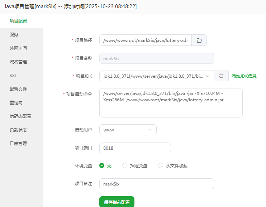Image resolution: width=266 pixels, height=207 pixels.
Task: Open the 配置文件 tab
Action: coord(18,89)
